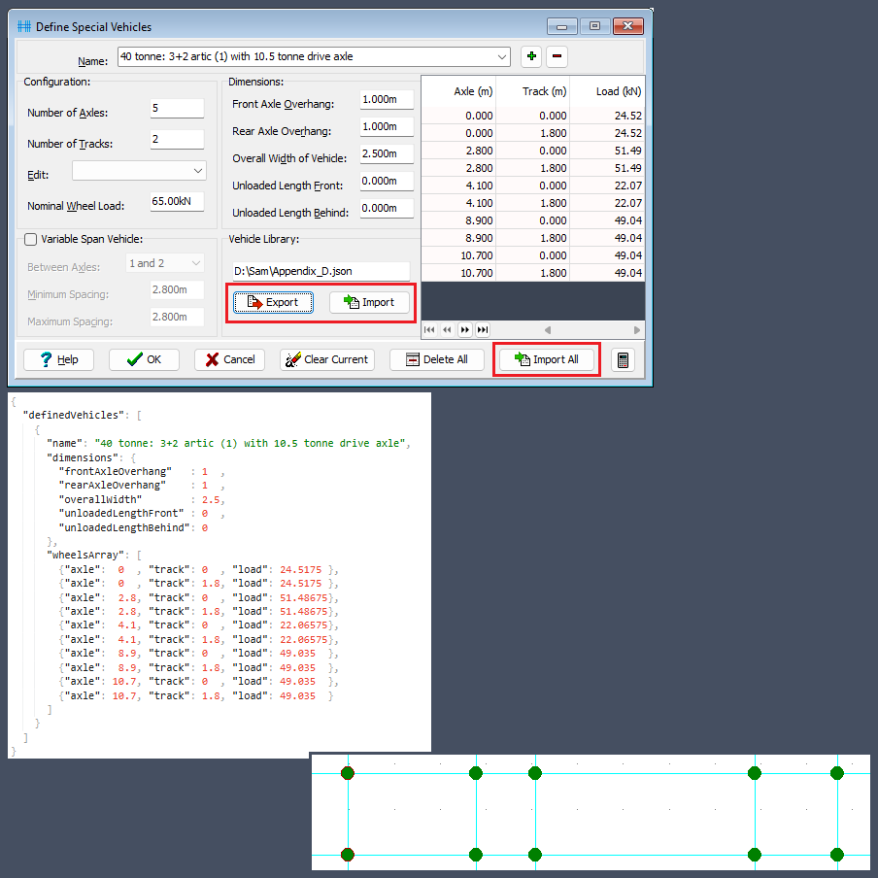
Task: Edit the Overall Width of Vehicle field
Action: click(387, 154)
